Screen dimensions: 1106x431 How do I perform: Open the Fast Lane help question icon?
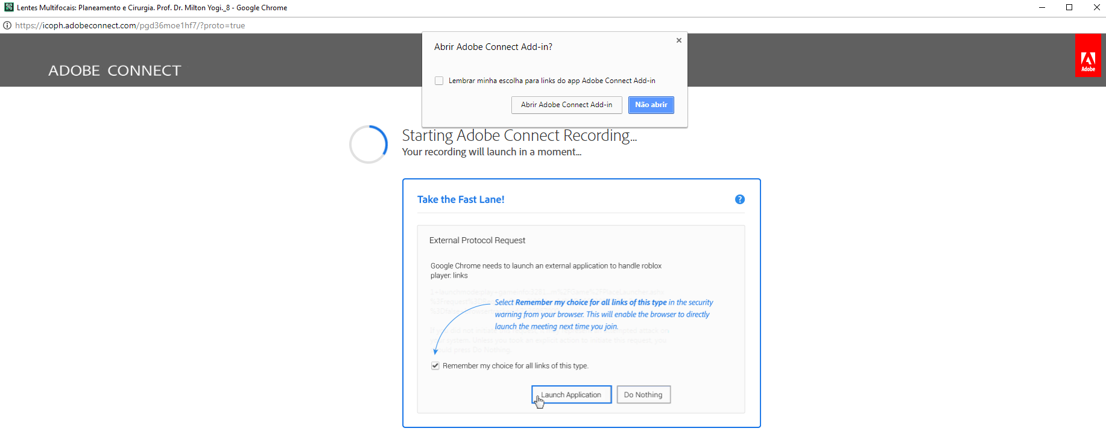click(x=740, y=199)
